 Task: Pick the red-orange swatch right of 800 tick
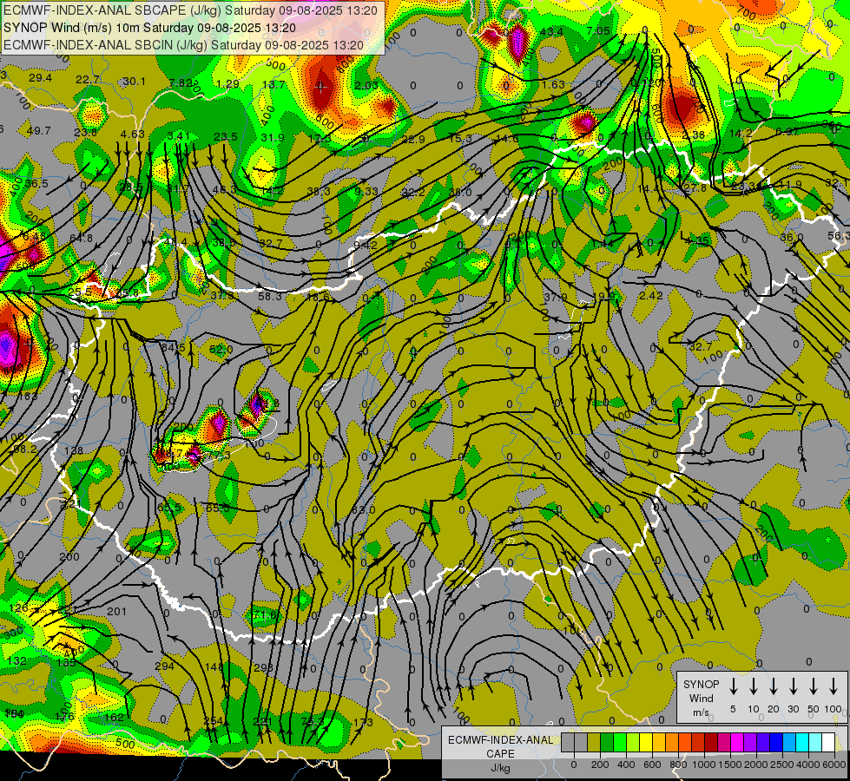[685, 742]
